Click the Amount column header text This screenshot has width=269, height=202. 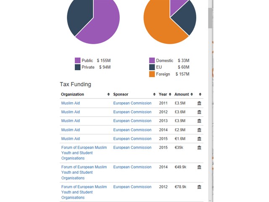pyautogui.click(x=182, y=94)
